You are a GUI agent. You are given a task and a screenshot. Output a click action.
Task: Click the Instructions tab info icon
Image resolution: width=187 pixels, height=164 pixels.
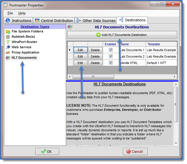coord(8,20)
